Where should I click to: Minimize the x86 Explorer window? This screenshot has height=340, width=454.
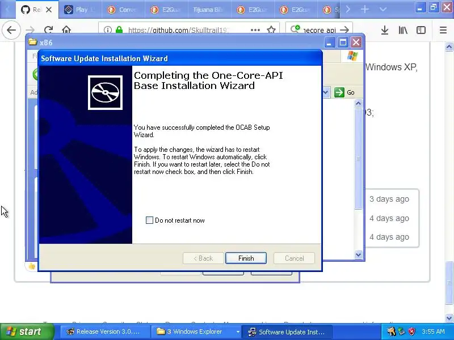click(x=329, y=42)
